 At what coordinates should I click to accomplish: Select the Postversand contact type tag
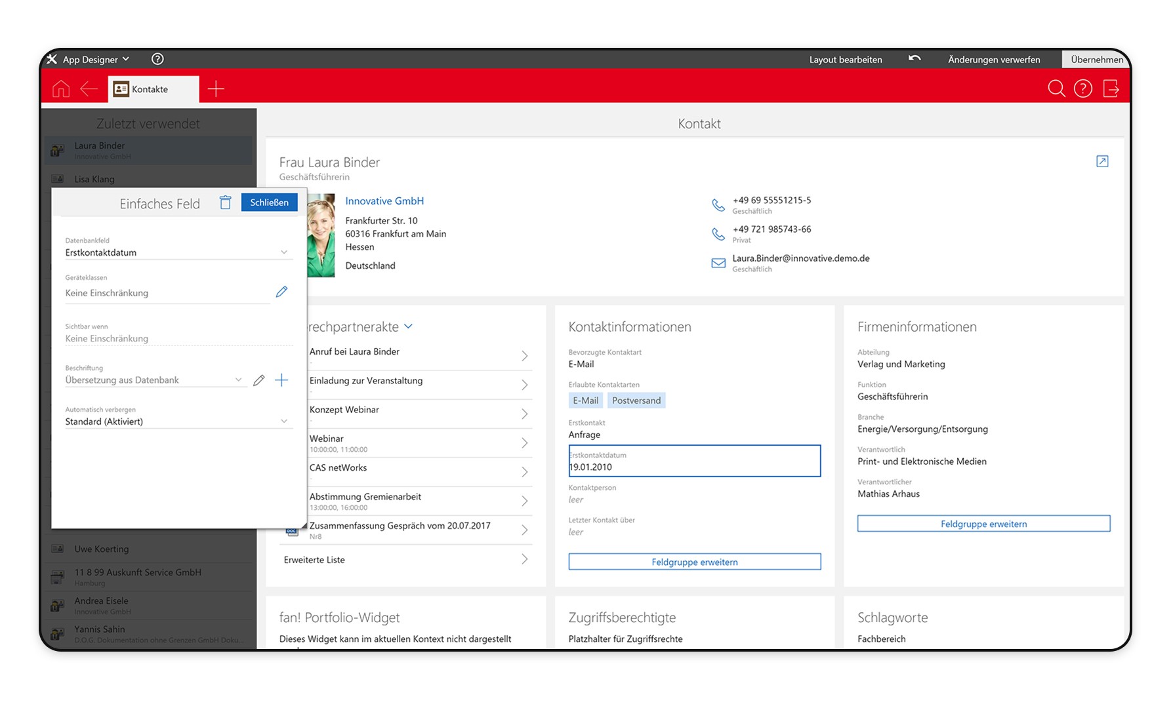click(636, 401)
